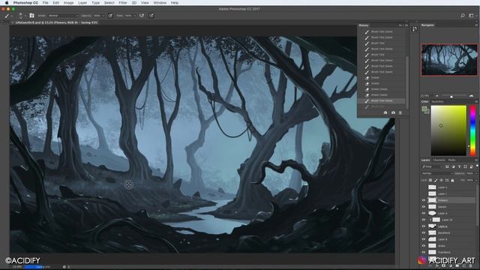Click the Navigator preview thumbnail
The width and height of the screenshot is (480, 270).
[x=449, y=60]
